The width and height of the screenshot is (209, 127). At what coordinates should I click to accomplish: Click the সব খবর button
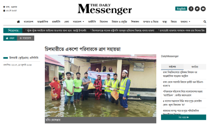pyautogui.click(x=184, y=117)
